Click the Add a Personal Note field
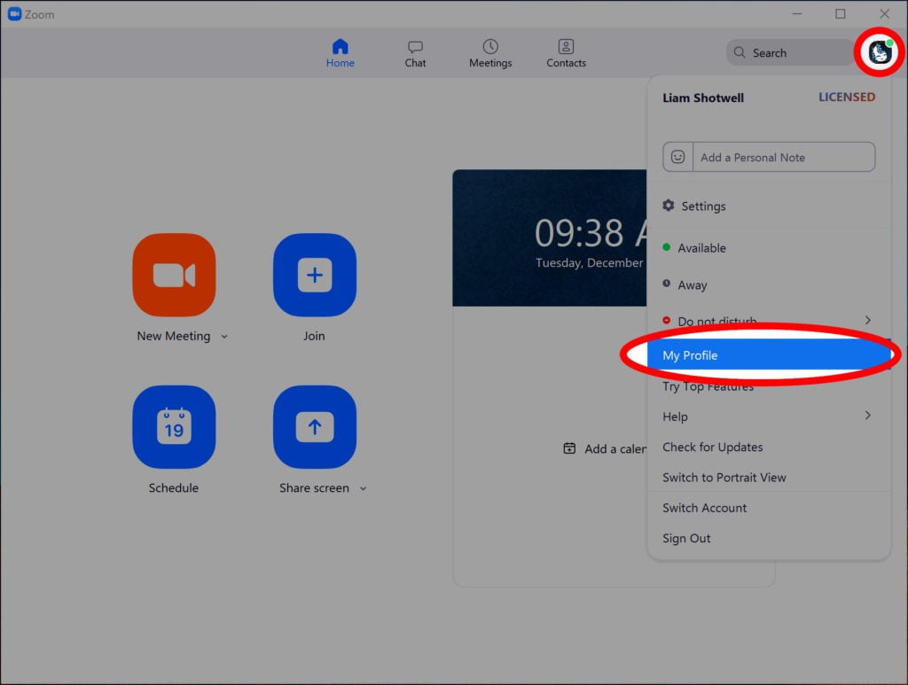Screen dimensions: 908x685 (784, 157)
